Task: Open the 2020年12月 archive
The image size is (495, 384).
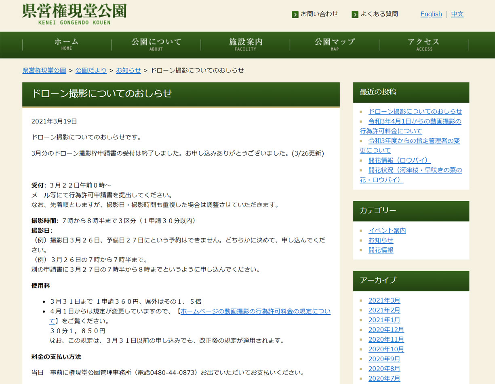Action: (386, 330)
